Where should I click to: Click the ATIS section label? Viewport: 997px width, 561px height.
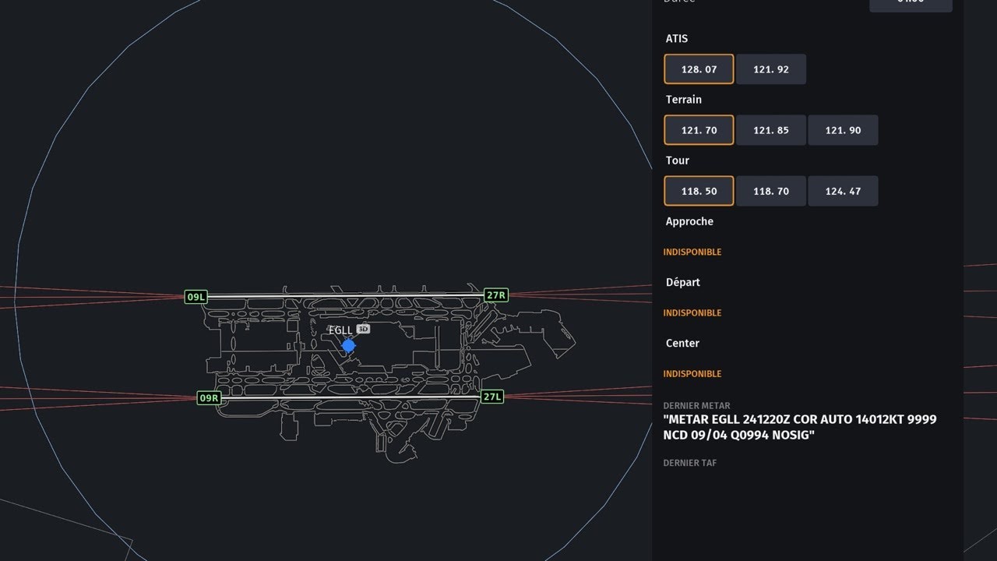pyautogui.click(x=677, y=38)
